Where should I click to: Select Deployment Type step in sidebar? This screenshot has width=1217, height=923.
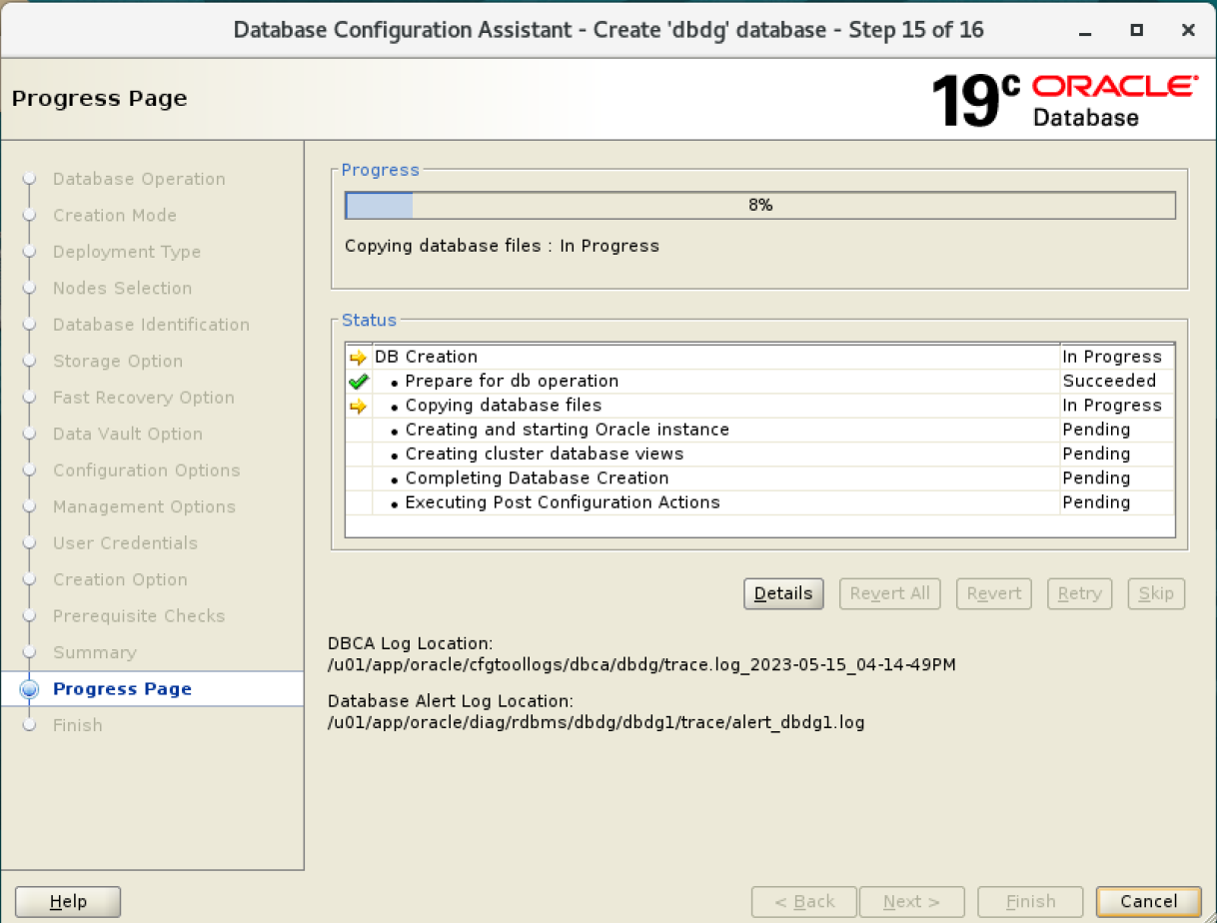(x=127, y=252)
